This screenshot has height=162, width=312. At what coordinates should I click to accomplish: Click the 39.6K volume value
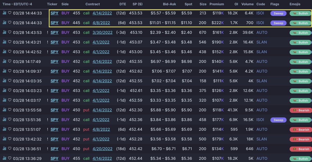(247, 32)
